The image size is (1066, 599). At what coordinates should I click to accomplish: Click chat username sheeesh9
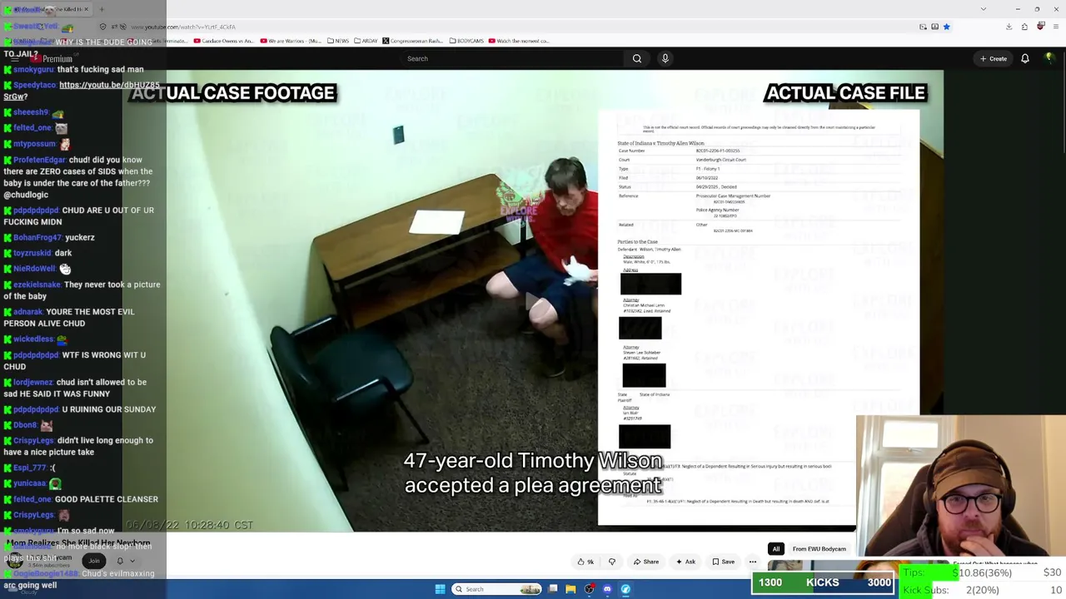click(x=30, y=112)
